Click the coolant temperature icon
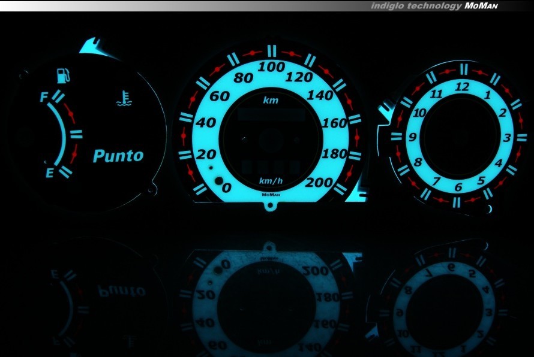534x357 pixels. point(123,99)
